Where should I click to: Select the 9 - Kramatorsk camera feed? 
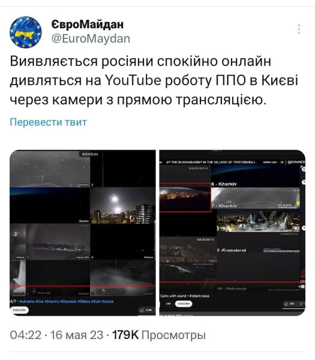pos(258,250)
